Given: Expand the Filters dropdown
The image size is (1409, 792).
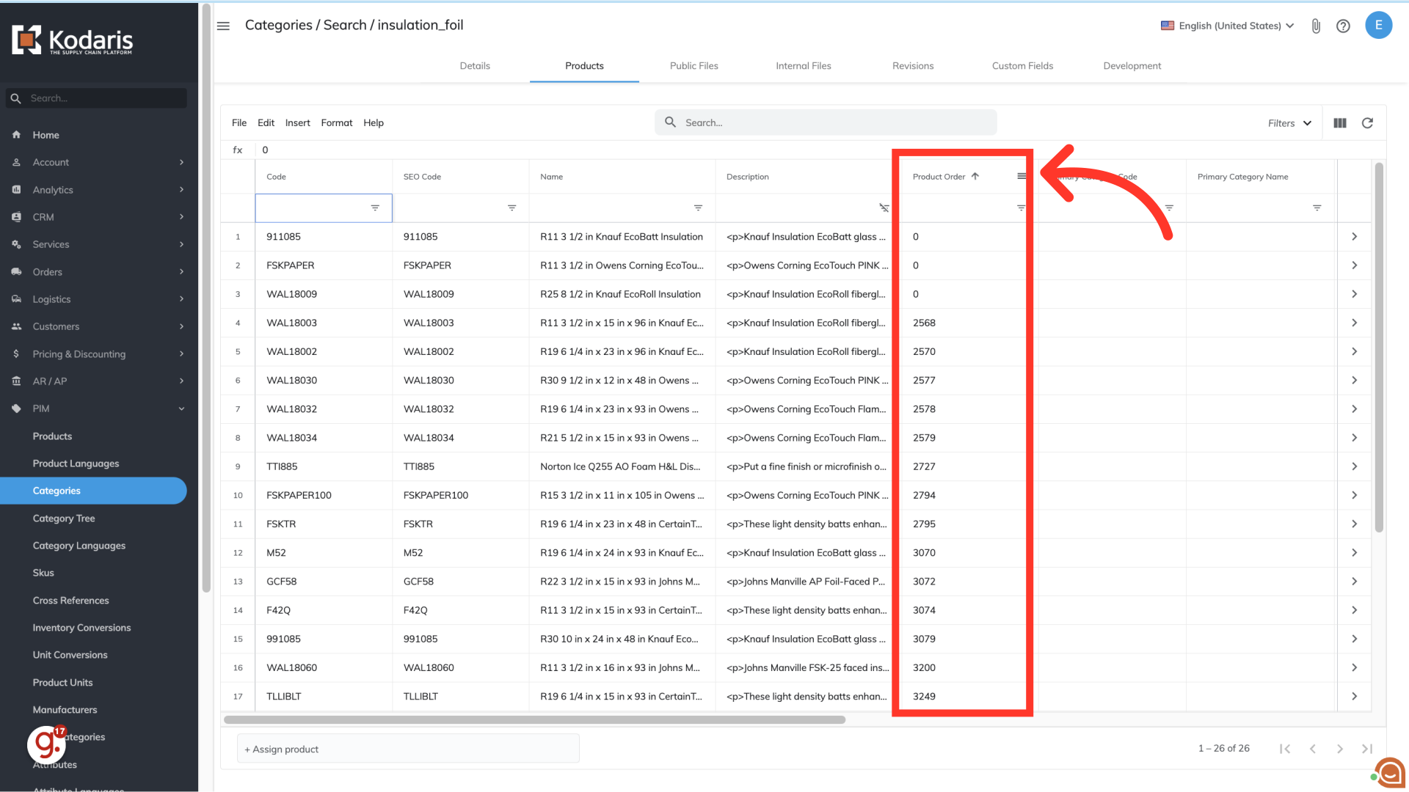Looking at the screenshot, I should click(x=1289, y=123).
